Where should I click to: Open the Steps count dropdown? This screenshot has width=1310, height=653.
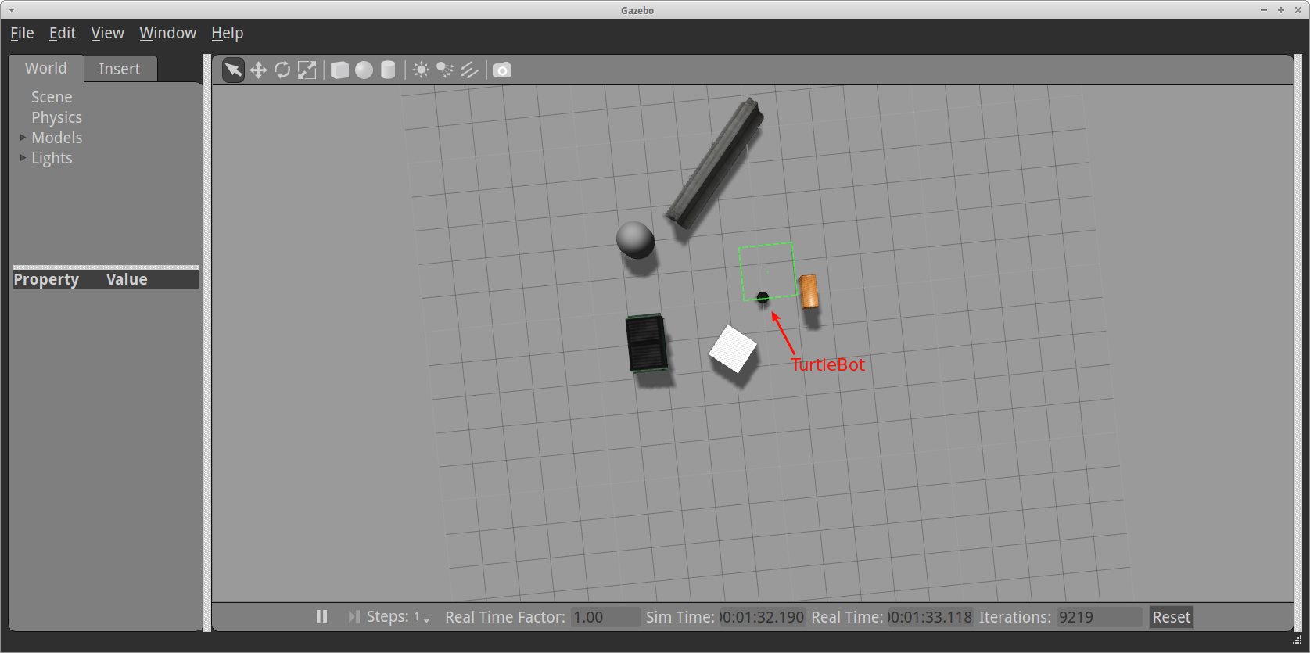click(x=426, y=619)
